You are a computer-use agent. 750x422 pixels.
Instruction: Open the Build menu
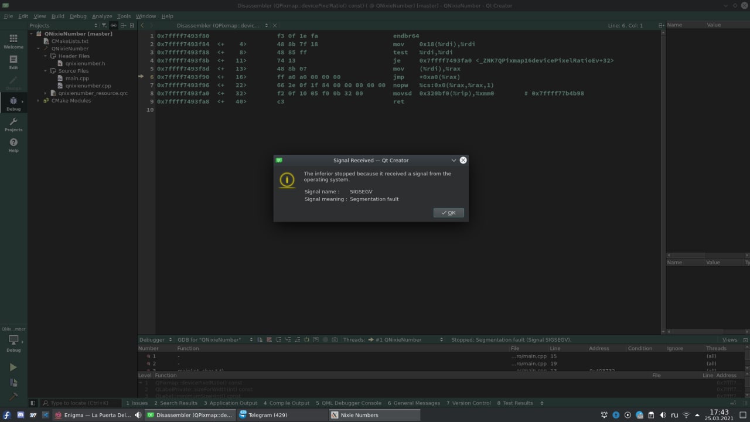(57, 16)
